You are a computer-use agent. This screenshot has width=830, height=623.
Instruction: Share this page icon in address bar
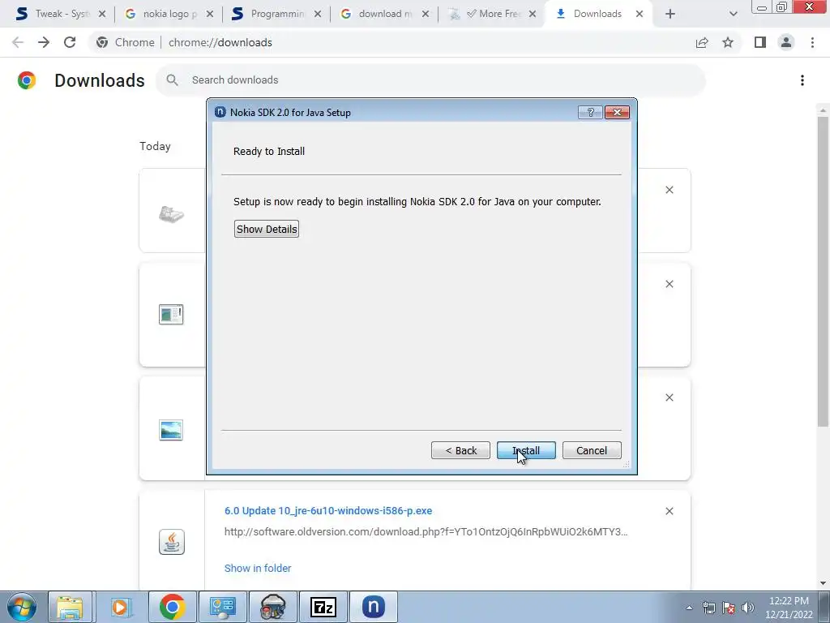click(702, 42)
